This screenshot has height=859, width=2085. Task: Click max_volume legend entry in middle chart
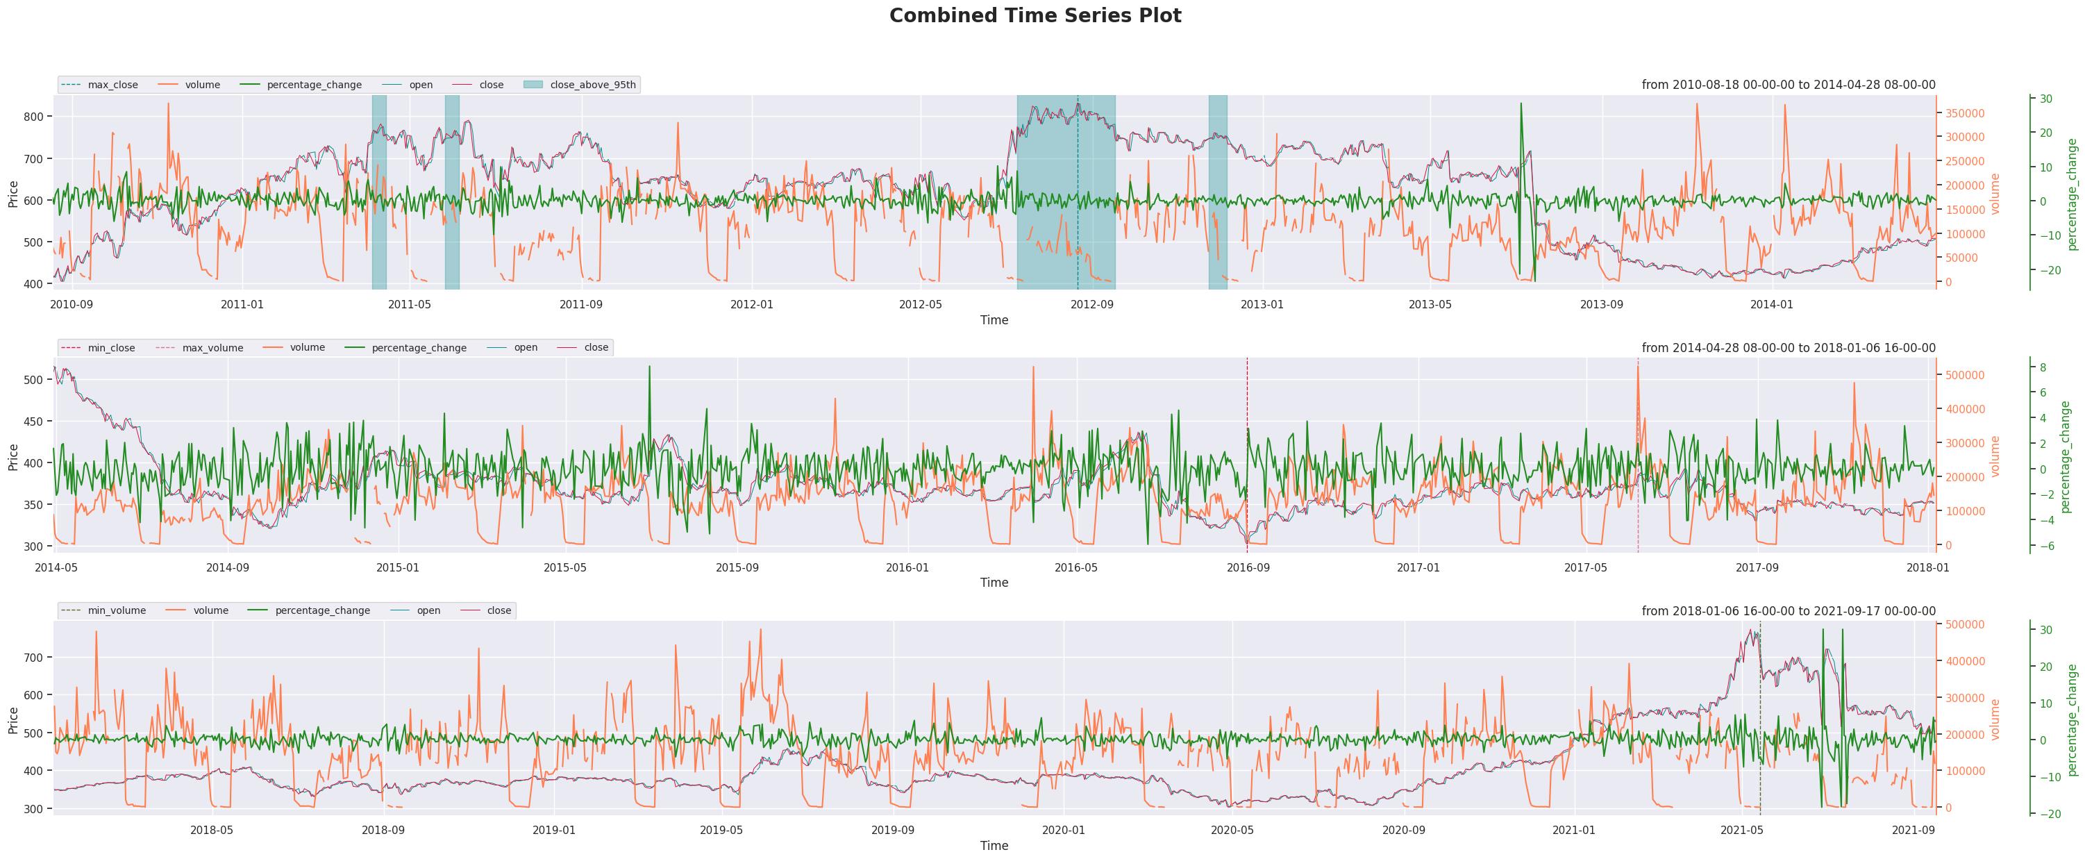[x=212, y=348]
